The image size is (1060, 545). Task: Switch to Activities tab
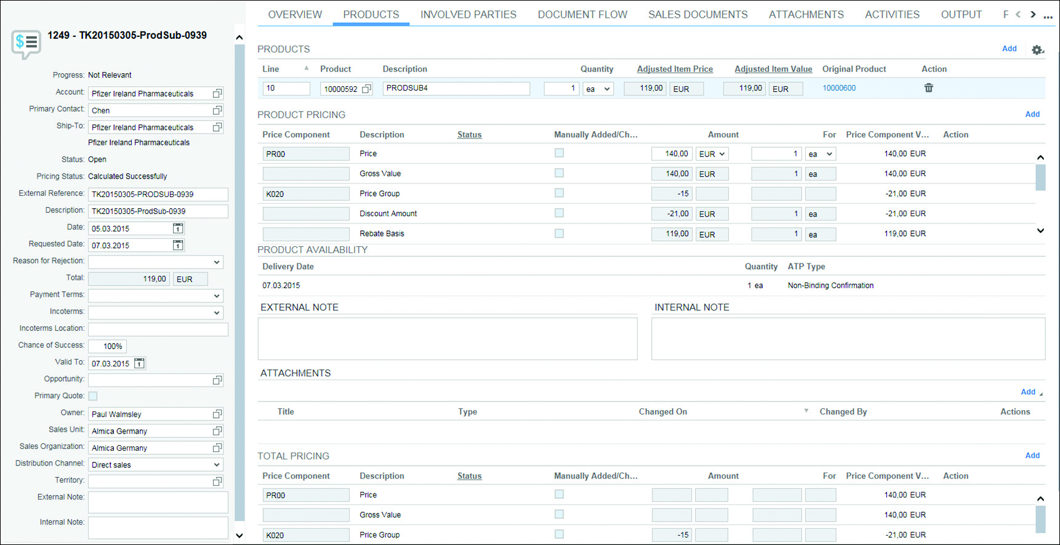(892, 14)
